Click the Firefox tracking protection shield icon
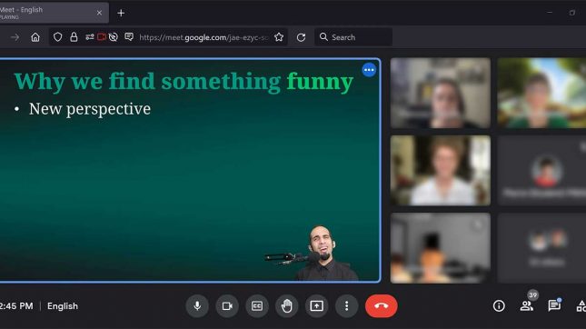Image resolution: width=586 pixels, height=329 pixels. (x=57, y=37)
